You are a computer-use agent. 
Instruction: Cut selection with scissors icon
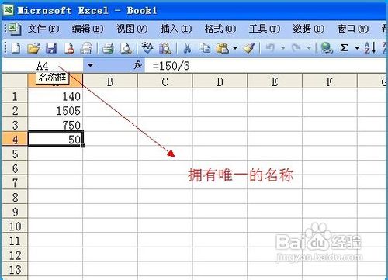pyautogui.click(x=187, y=48)
